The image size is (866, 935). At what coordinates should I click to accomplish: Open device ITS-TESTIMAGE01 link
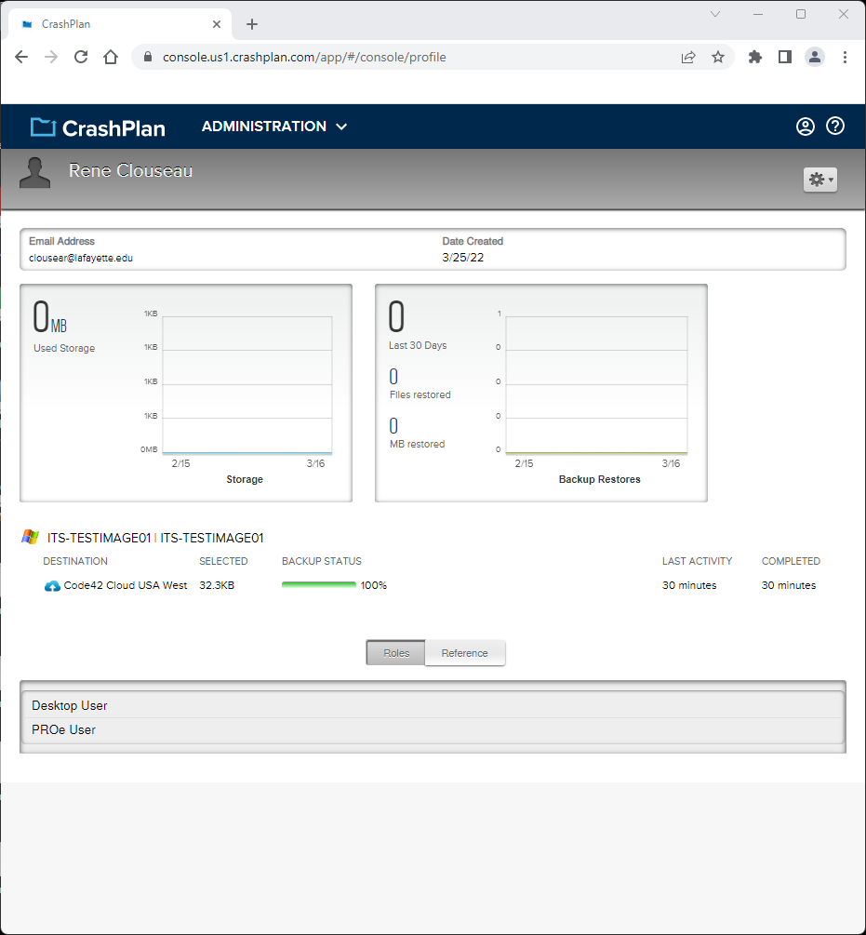(155, 538)
